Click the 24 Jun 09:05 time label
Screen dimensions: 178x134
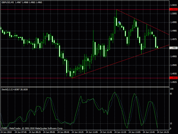point(49,132)
